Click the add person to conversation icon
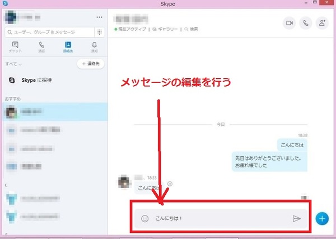This screenshot has width=336, height=239. click(x=322, y=23)
